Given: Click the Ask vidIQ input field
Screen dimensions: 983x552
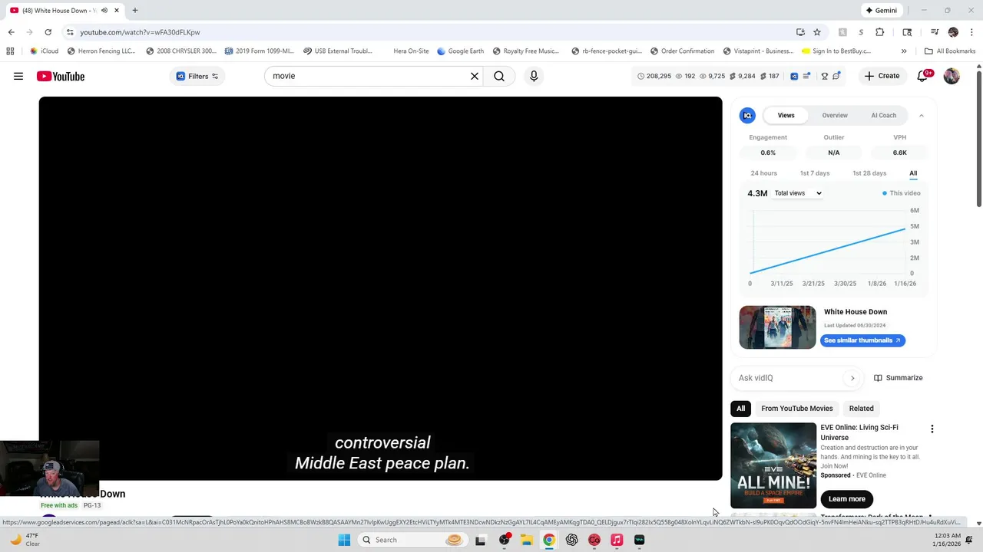Looking at the screenshot, I should pyautogui.click(x=789, y=378).
